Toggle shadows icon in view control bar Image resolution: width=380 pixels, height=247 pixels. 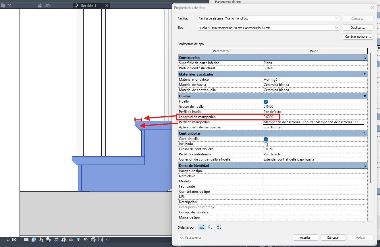[x=49, y=240]
